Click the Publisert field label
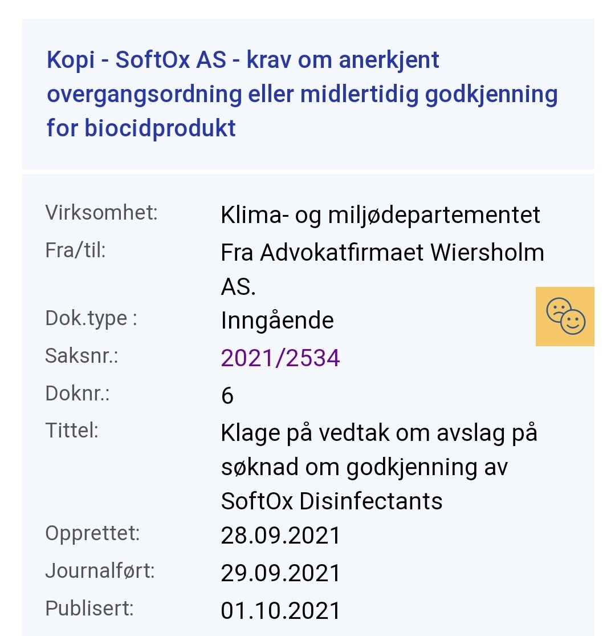This screenshot has height=636, width=615. pyautogui.click(x=89, y=608)
